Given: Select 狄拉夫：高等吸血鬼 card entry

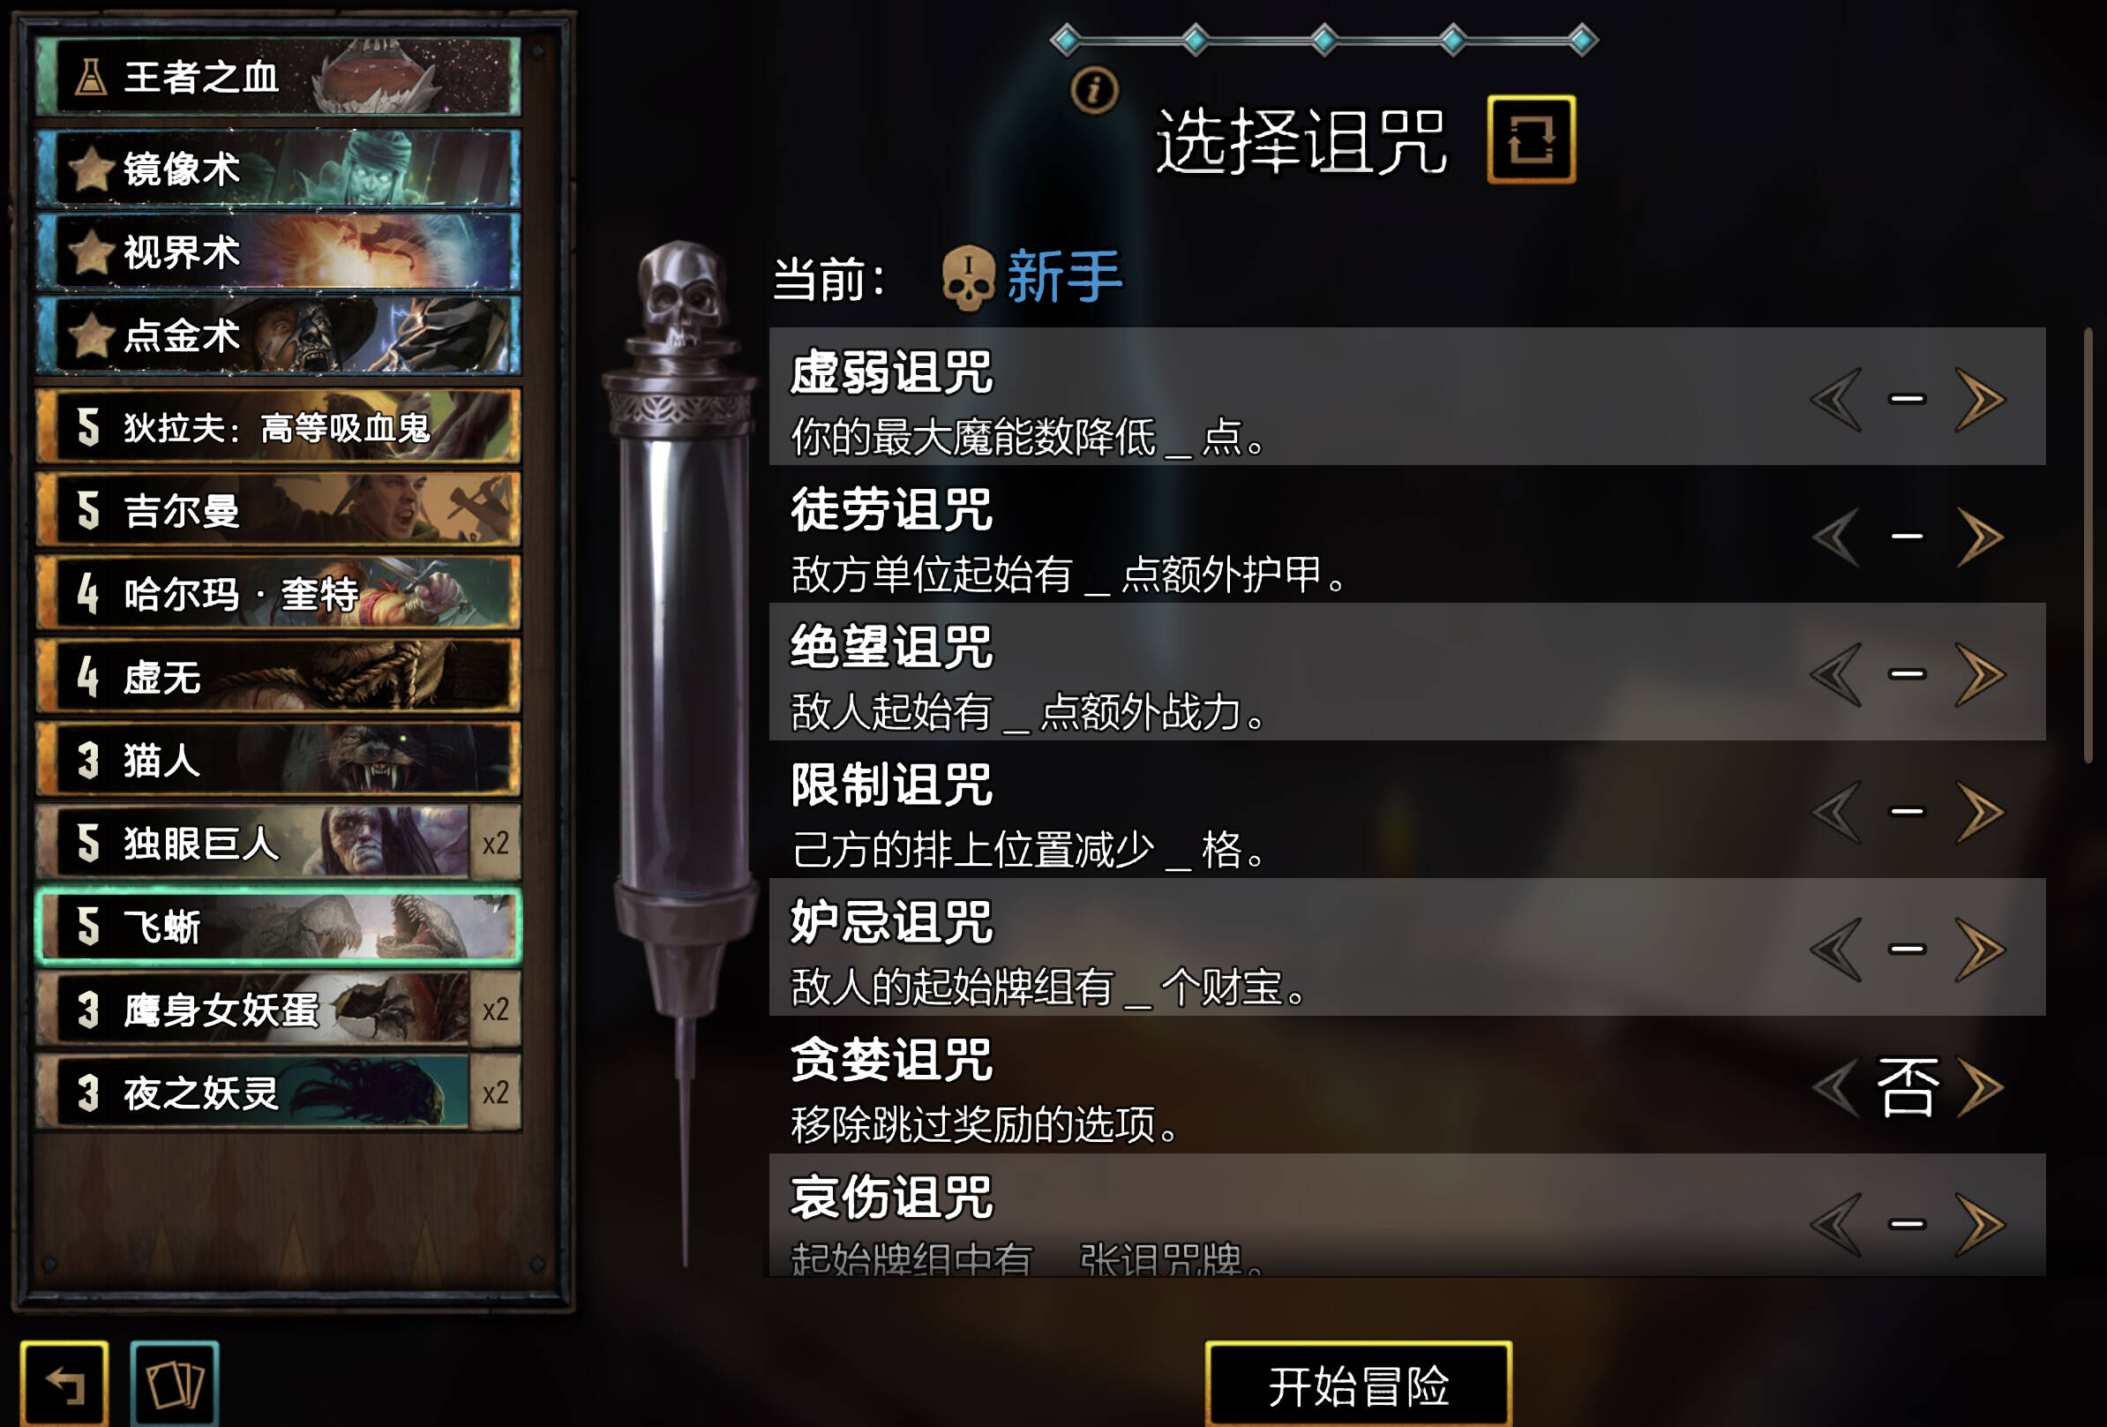Looking at the screenshot, I should coord(278,426).
